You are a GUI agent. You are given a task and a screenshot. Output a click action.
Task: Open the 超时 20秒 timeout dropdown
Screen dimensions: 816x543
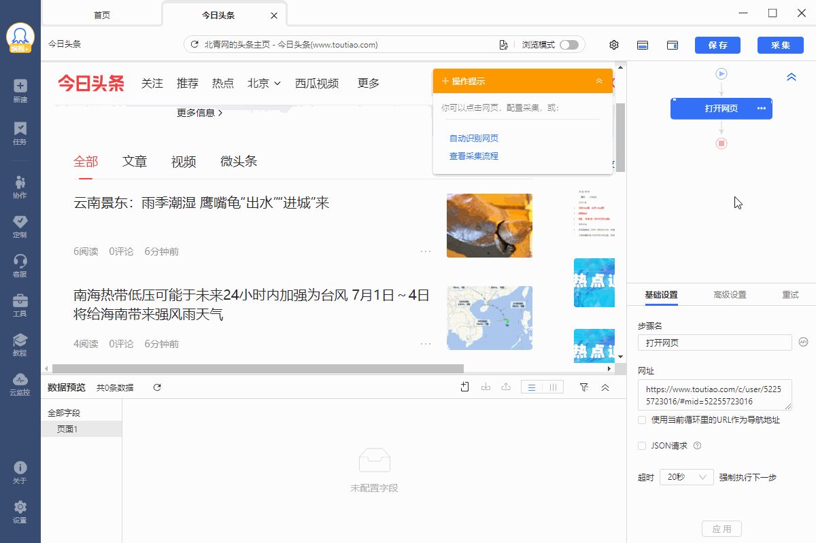point(687,477)
